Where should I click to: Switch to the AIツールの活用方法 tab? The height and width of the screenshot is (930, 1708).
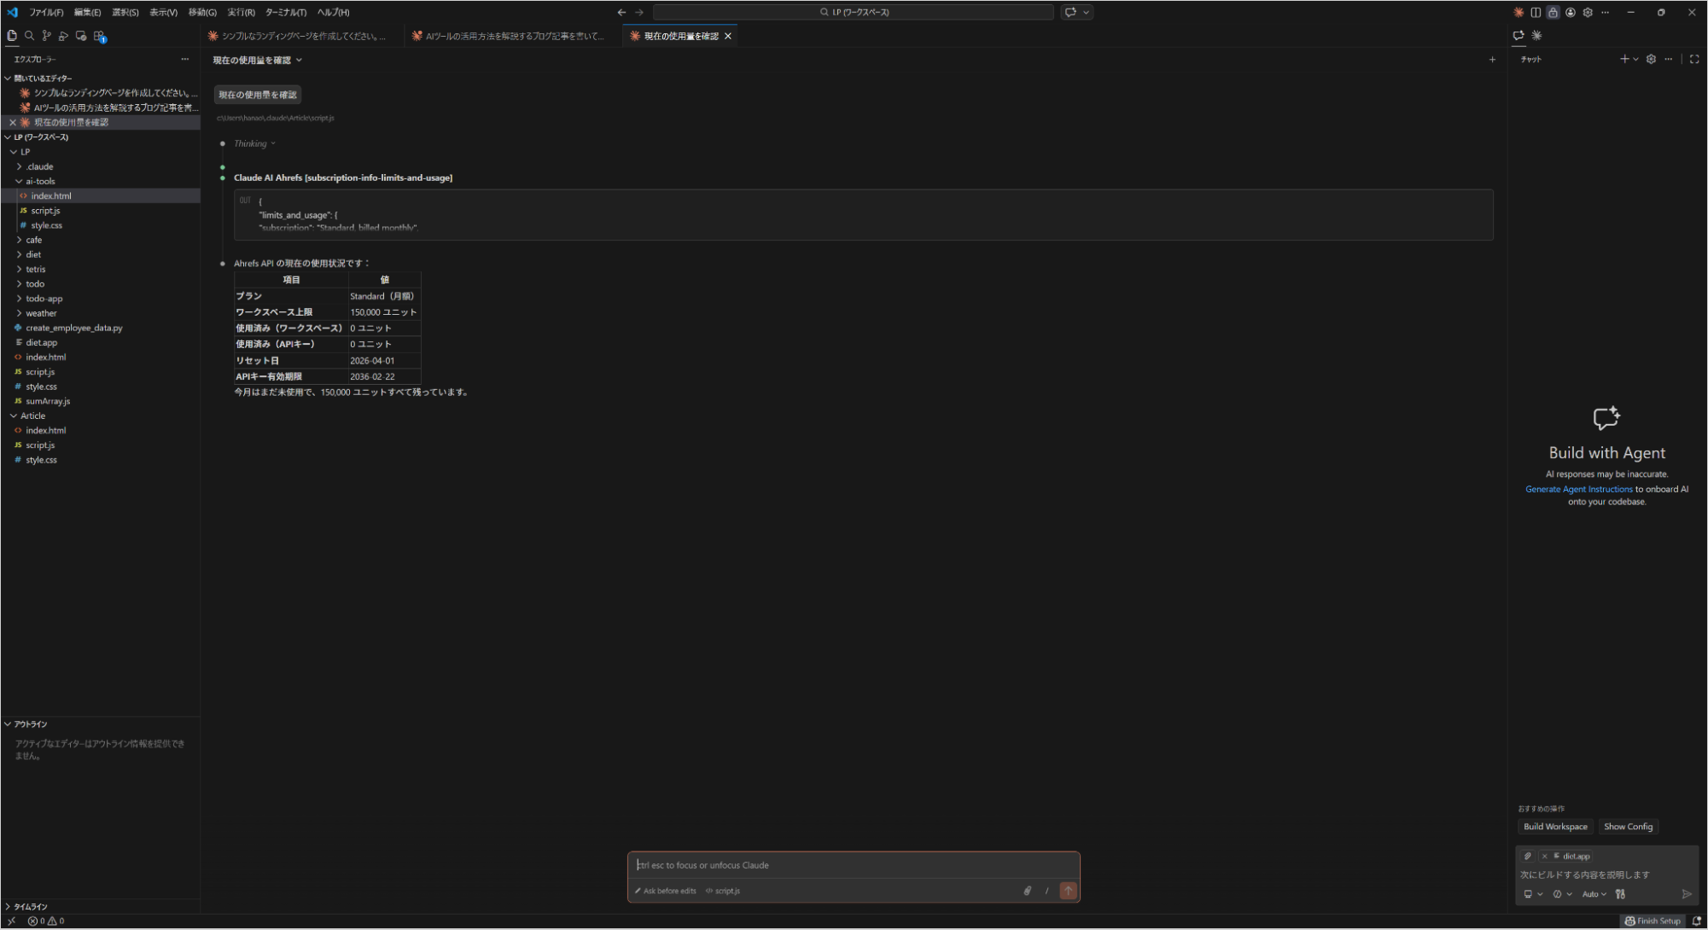click(508, 36)
